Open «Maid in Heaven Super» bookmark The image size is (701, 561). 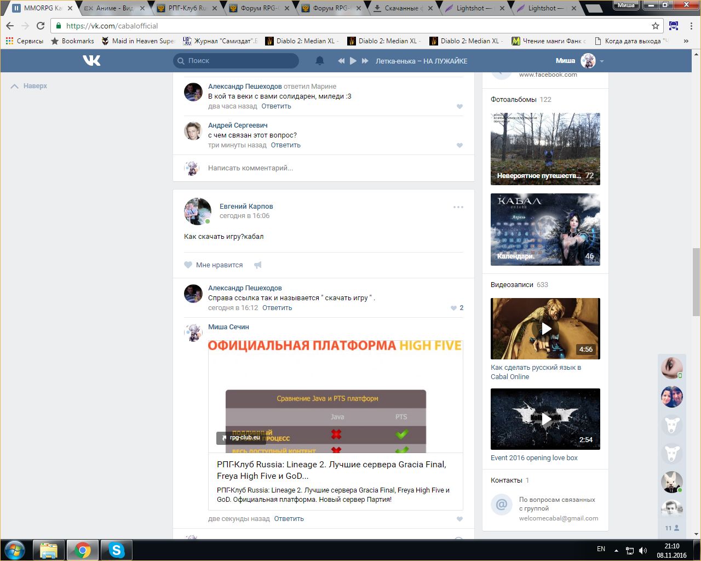point(137,41)
